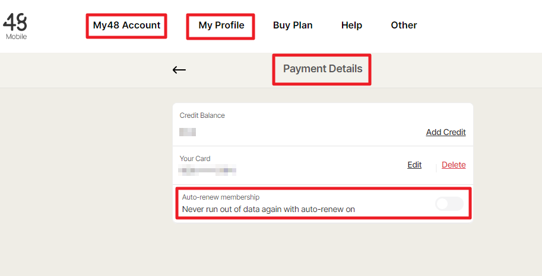Click the Auto-renew membership label

221,197
